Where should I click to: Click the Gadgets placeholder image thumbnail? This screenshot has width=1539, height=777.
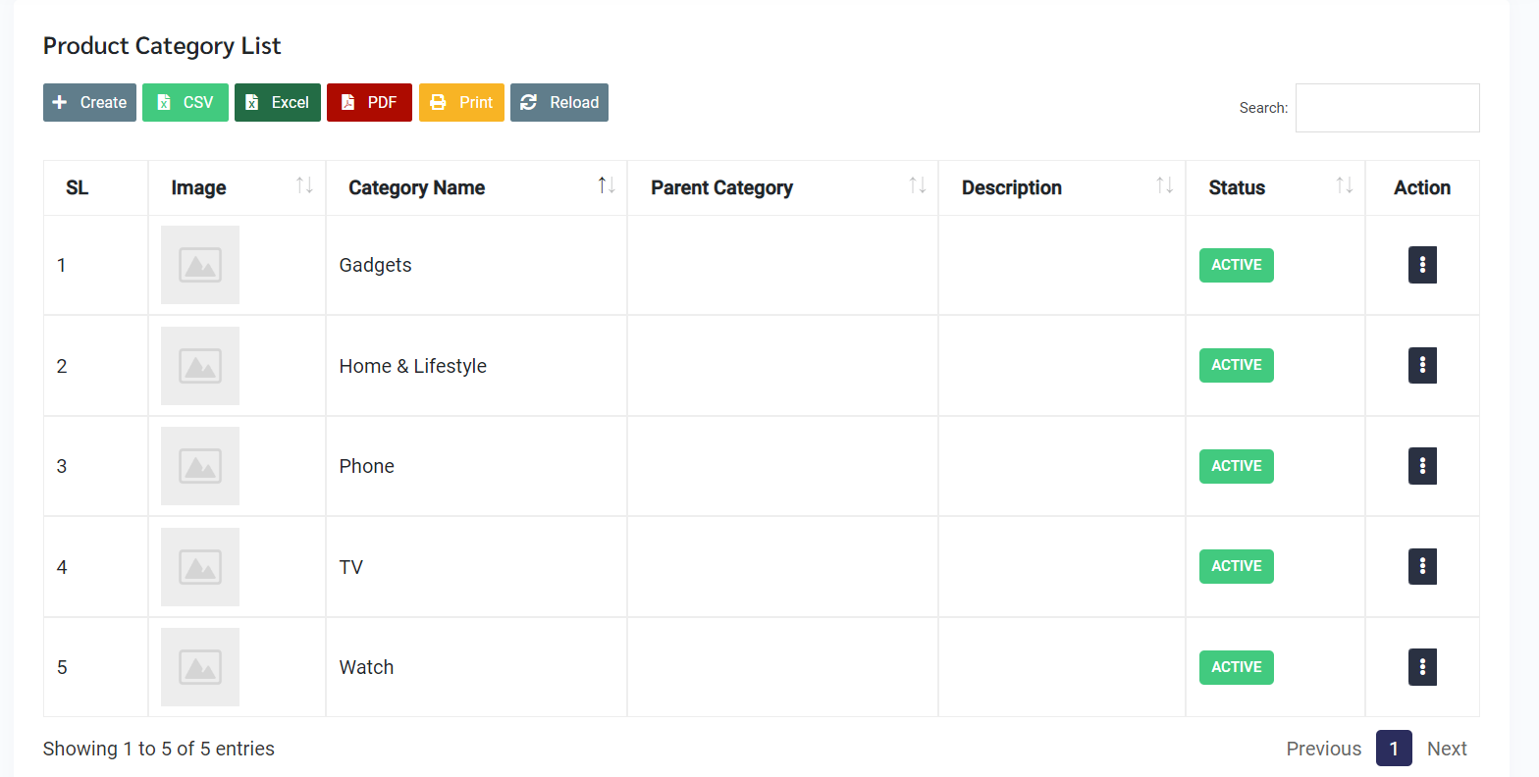pyautogui.click(x=200, y=265)
